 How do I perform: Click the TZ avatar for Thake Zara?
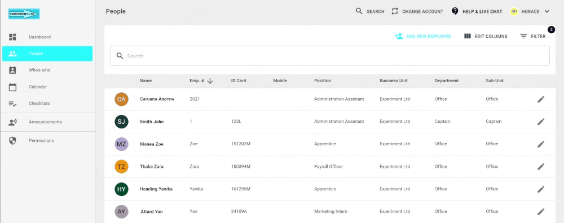122,167
